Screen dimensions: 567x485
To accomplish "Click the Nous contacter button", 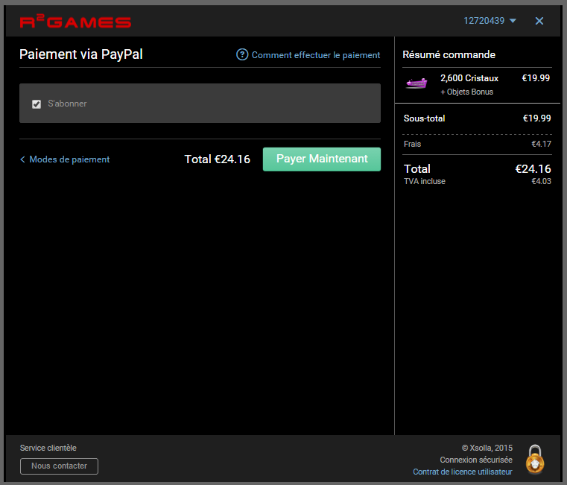I will coord(59,466).
